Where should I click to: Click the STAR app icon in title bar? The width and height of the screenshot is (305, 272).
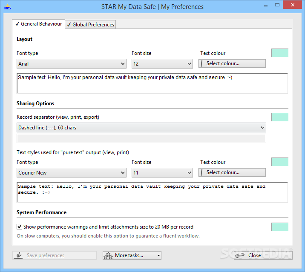click(7, 7)
